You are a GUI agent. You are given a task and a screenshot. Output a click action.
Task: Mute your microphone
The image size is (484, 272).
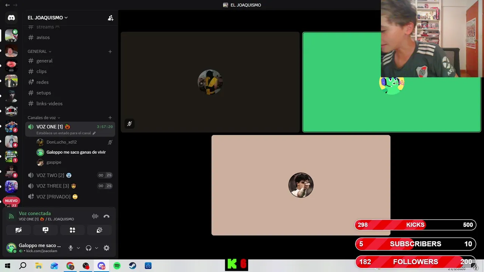pos(70,248)
